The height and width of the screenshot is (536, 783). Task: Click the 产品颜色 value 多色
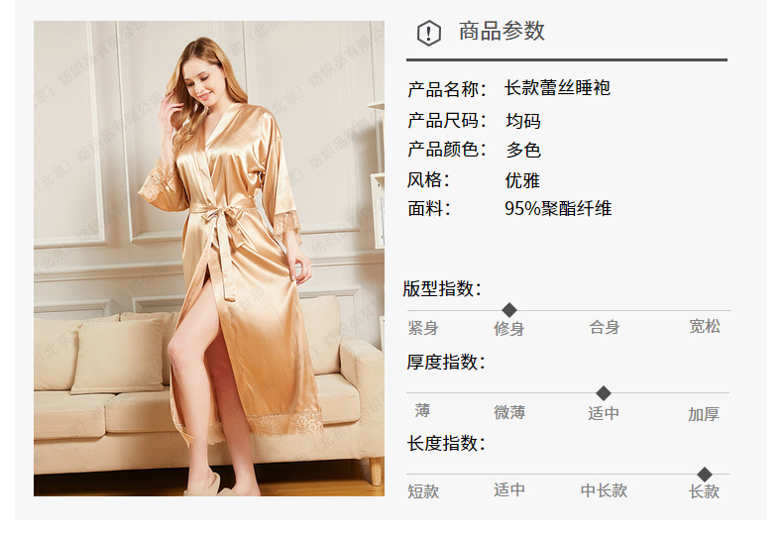click(x=523, y=150)
